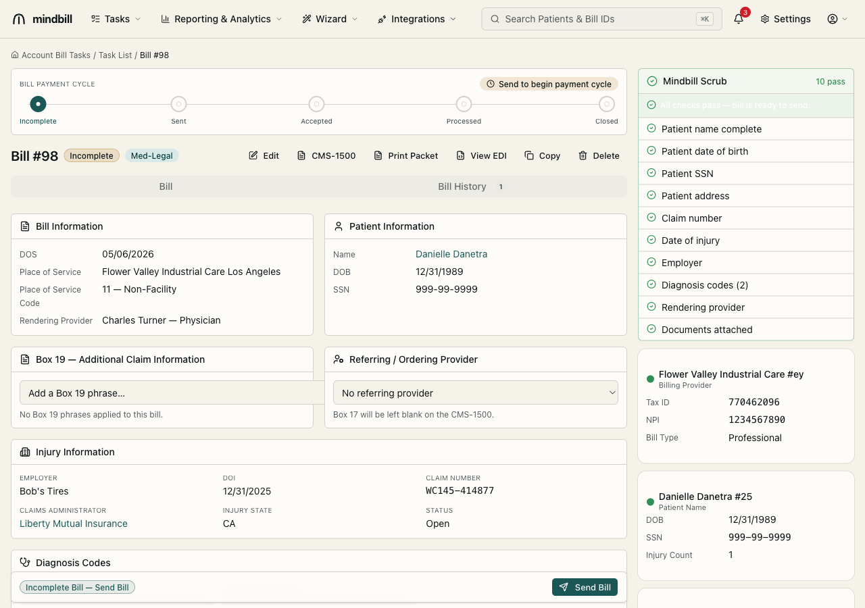Click the Mindbill Scrub check icon
The height and width of the screenshot is (608, 865).
pos(652,81)
